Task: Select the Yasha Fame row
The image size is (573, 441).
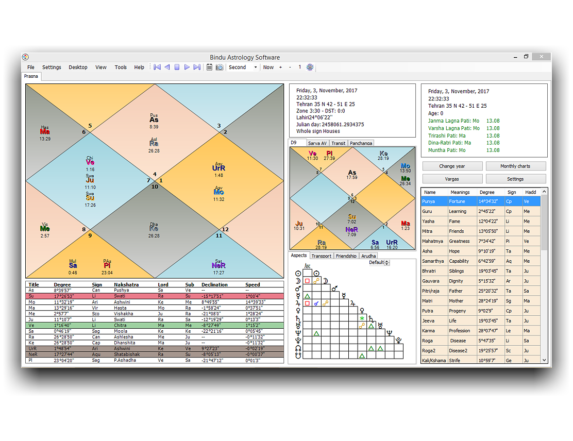Action: (481, 221)
